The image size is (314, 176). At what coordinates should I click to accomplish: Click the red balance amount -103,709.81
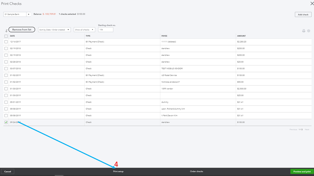click(x=49, y=14)
